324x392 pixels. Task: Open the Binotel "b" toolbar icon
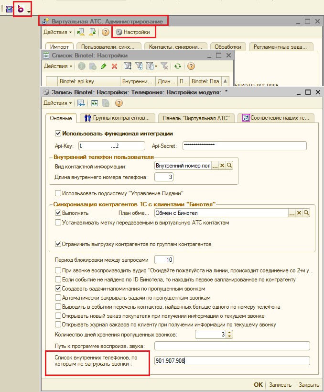tap(21, 9)
